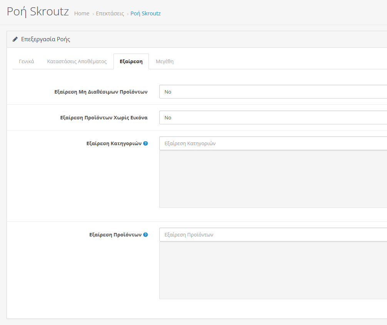The width and height of the screenshot is (387, 325).
Task: Open Επεκτάσεις breadcrumb link
Action: (x=110, y=13)
